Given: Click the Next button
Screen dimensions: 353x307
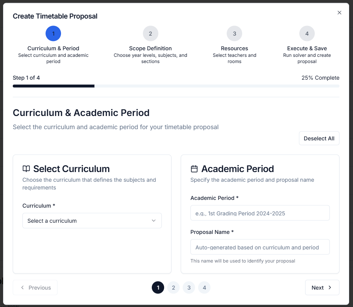Looking at the screenshot, I should coord(322,288).
